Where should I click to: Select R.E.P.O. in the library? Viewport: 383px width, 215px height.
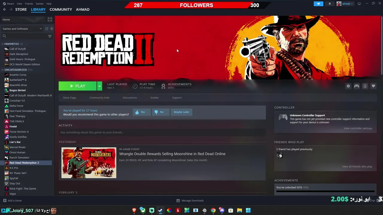(14, 168)
